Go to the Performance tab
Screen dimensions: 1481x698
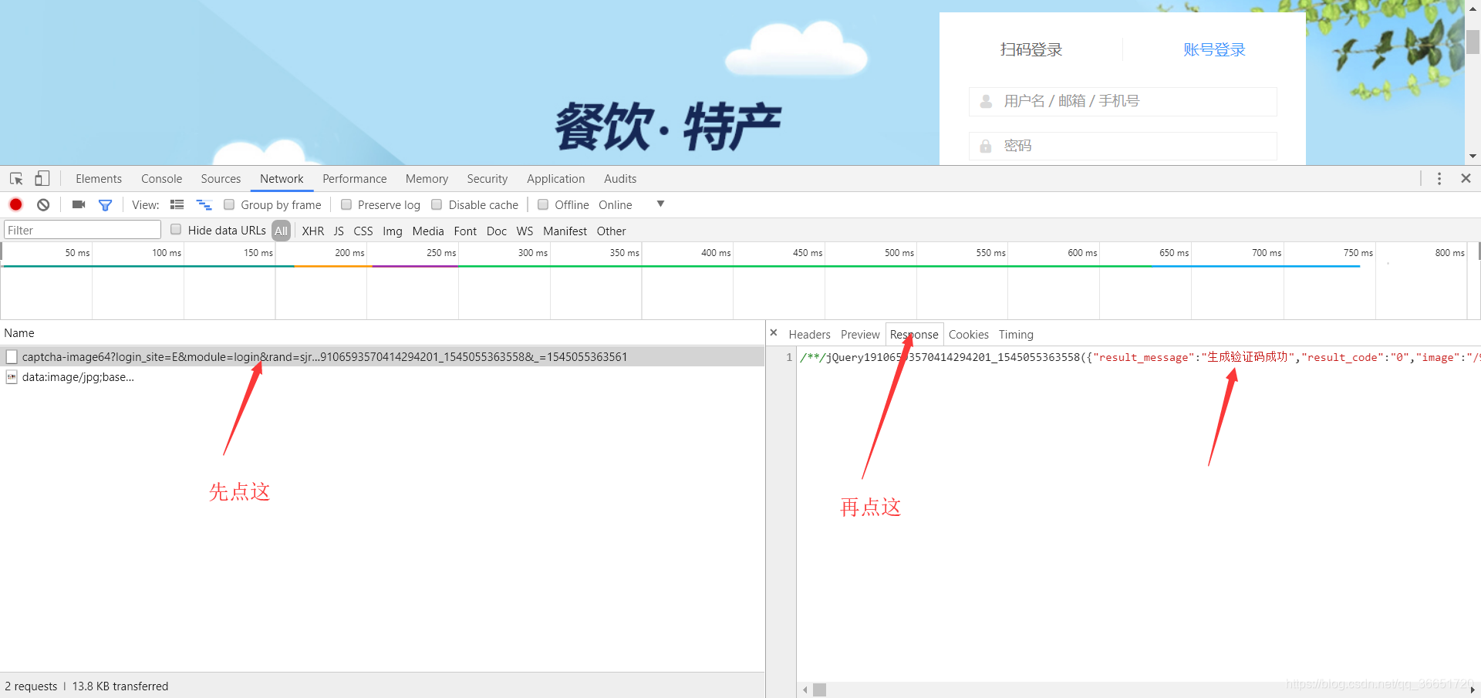pyautogui.click(x=355, y=179)
